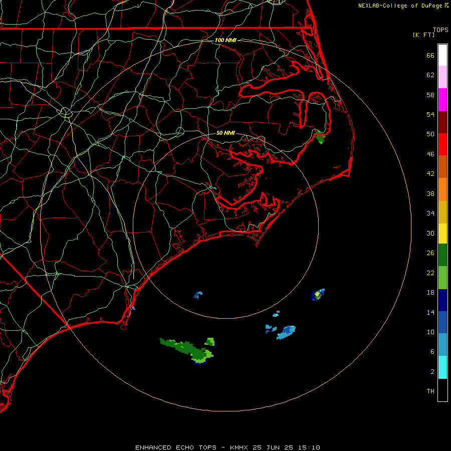This screenshot has width=451, height=451.
Task: Click the NEXLAB-College of DuPage text
Action: tap(400, 6)
